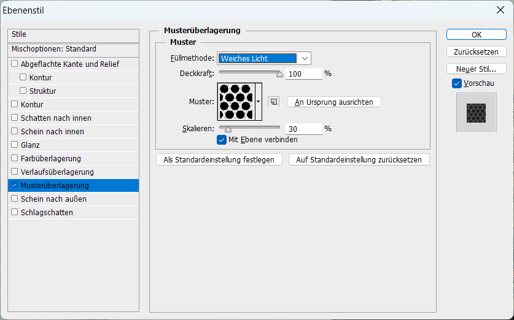Click the OK button
The height and width of the screenshot is (320, 514).
click(x=477, y=35)
